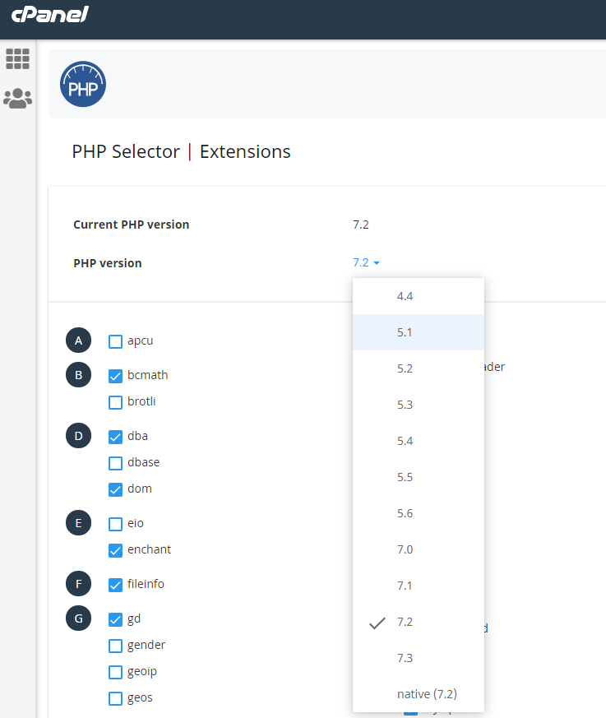Choose PHP 5.2 in version menu
The width and height of the screenshot is (606, 718).
click(419, 368)
